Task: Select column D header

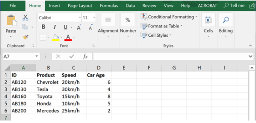Action: coord(99,68)
